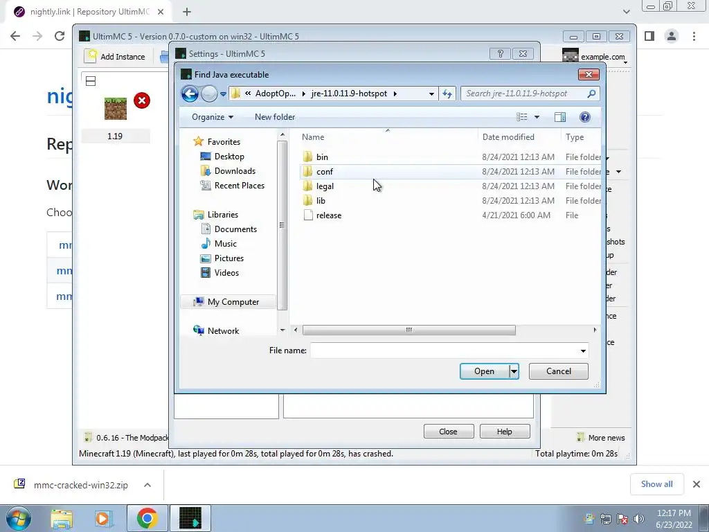Expand the Open button split arrow
The height and width of the screenshot is (532, 709).
pyautogui.click(x=514, y=371)
